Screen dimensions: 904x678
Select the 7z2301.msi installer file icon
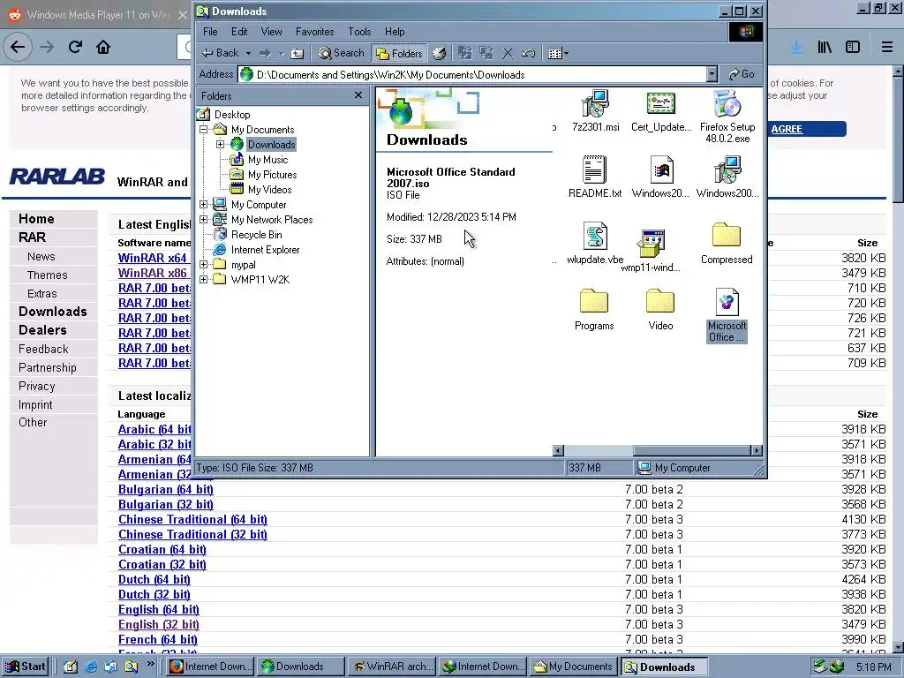[595, 105]
